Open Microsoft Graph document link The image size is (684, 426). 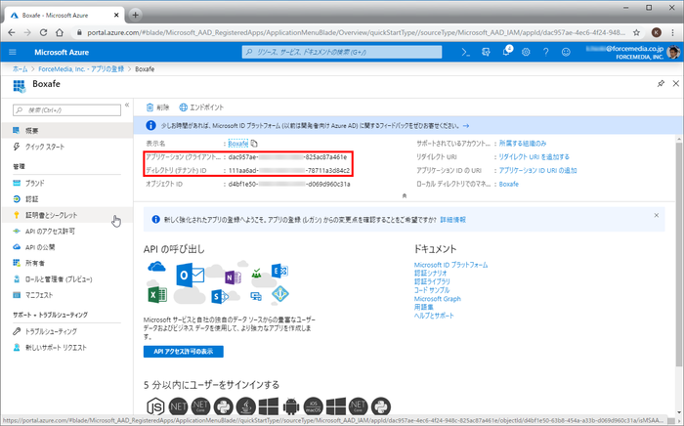pyautogui.click(x=437, y=299)
